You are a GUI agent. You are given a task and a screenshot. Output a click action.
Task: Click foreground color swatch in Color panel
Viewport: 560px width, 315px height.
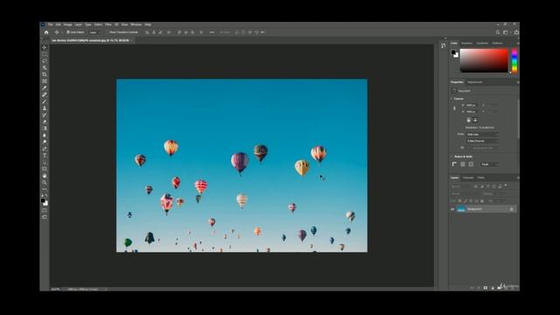tap(453, 52)
